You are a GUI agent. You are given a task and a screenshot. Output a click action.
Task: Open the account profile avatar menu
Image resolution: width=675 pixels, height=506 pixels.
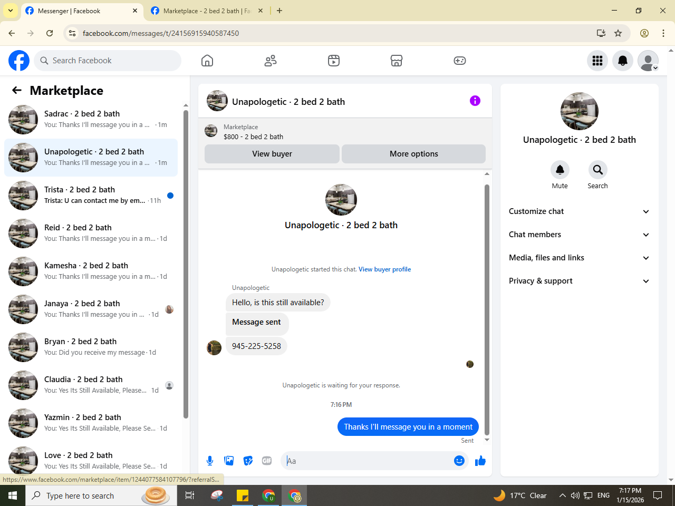(x=648, y=61)
